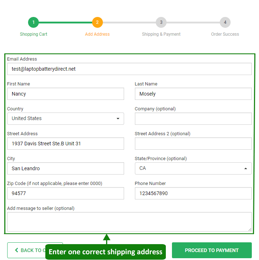Focus the Street Address 2 field

click(193, 144)
